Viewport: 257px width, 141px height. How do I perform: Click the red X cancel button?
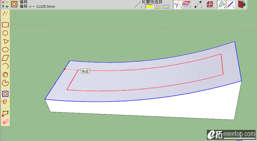pyautogui.click(x=3, y=2)
